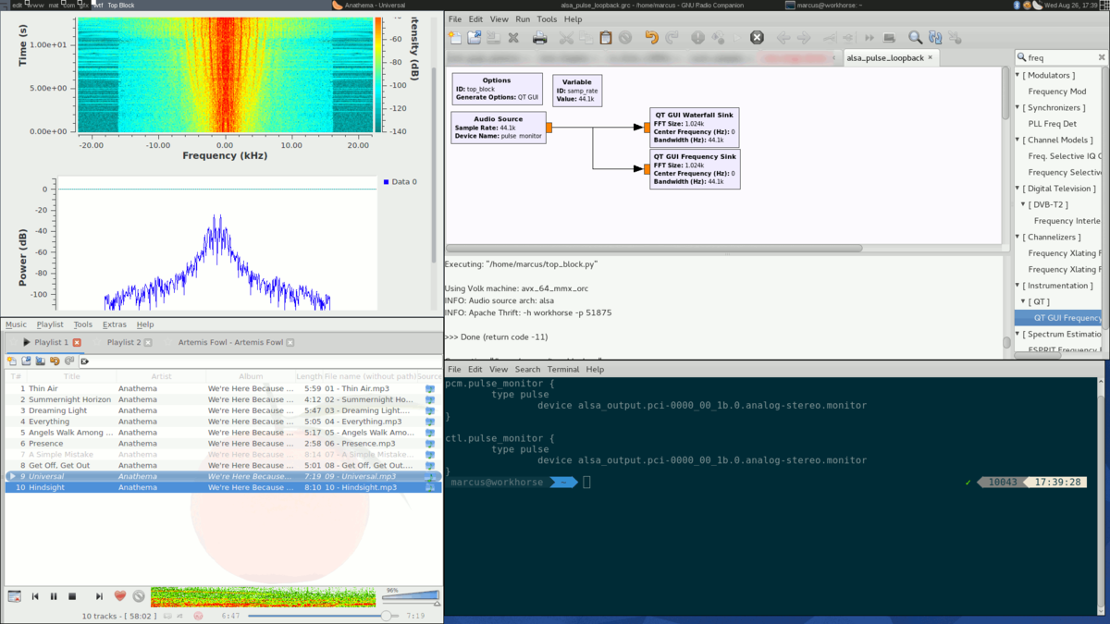Click the Open flowgraph icon in GNU Radio toolbar
This screenshot has width=1110, height=624.
tap(476, 37)
